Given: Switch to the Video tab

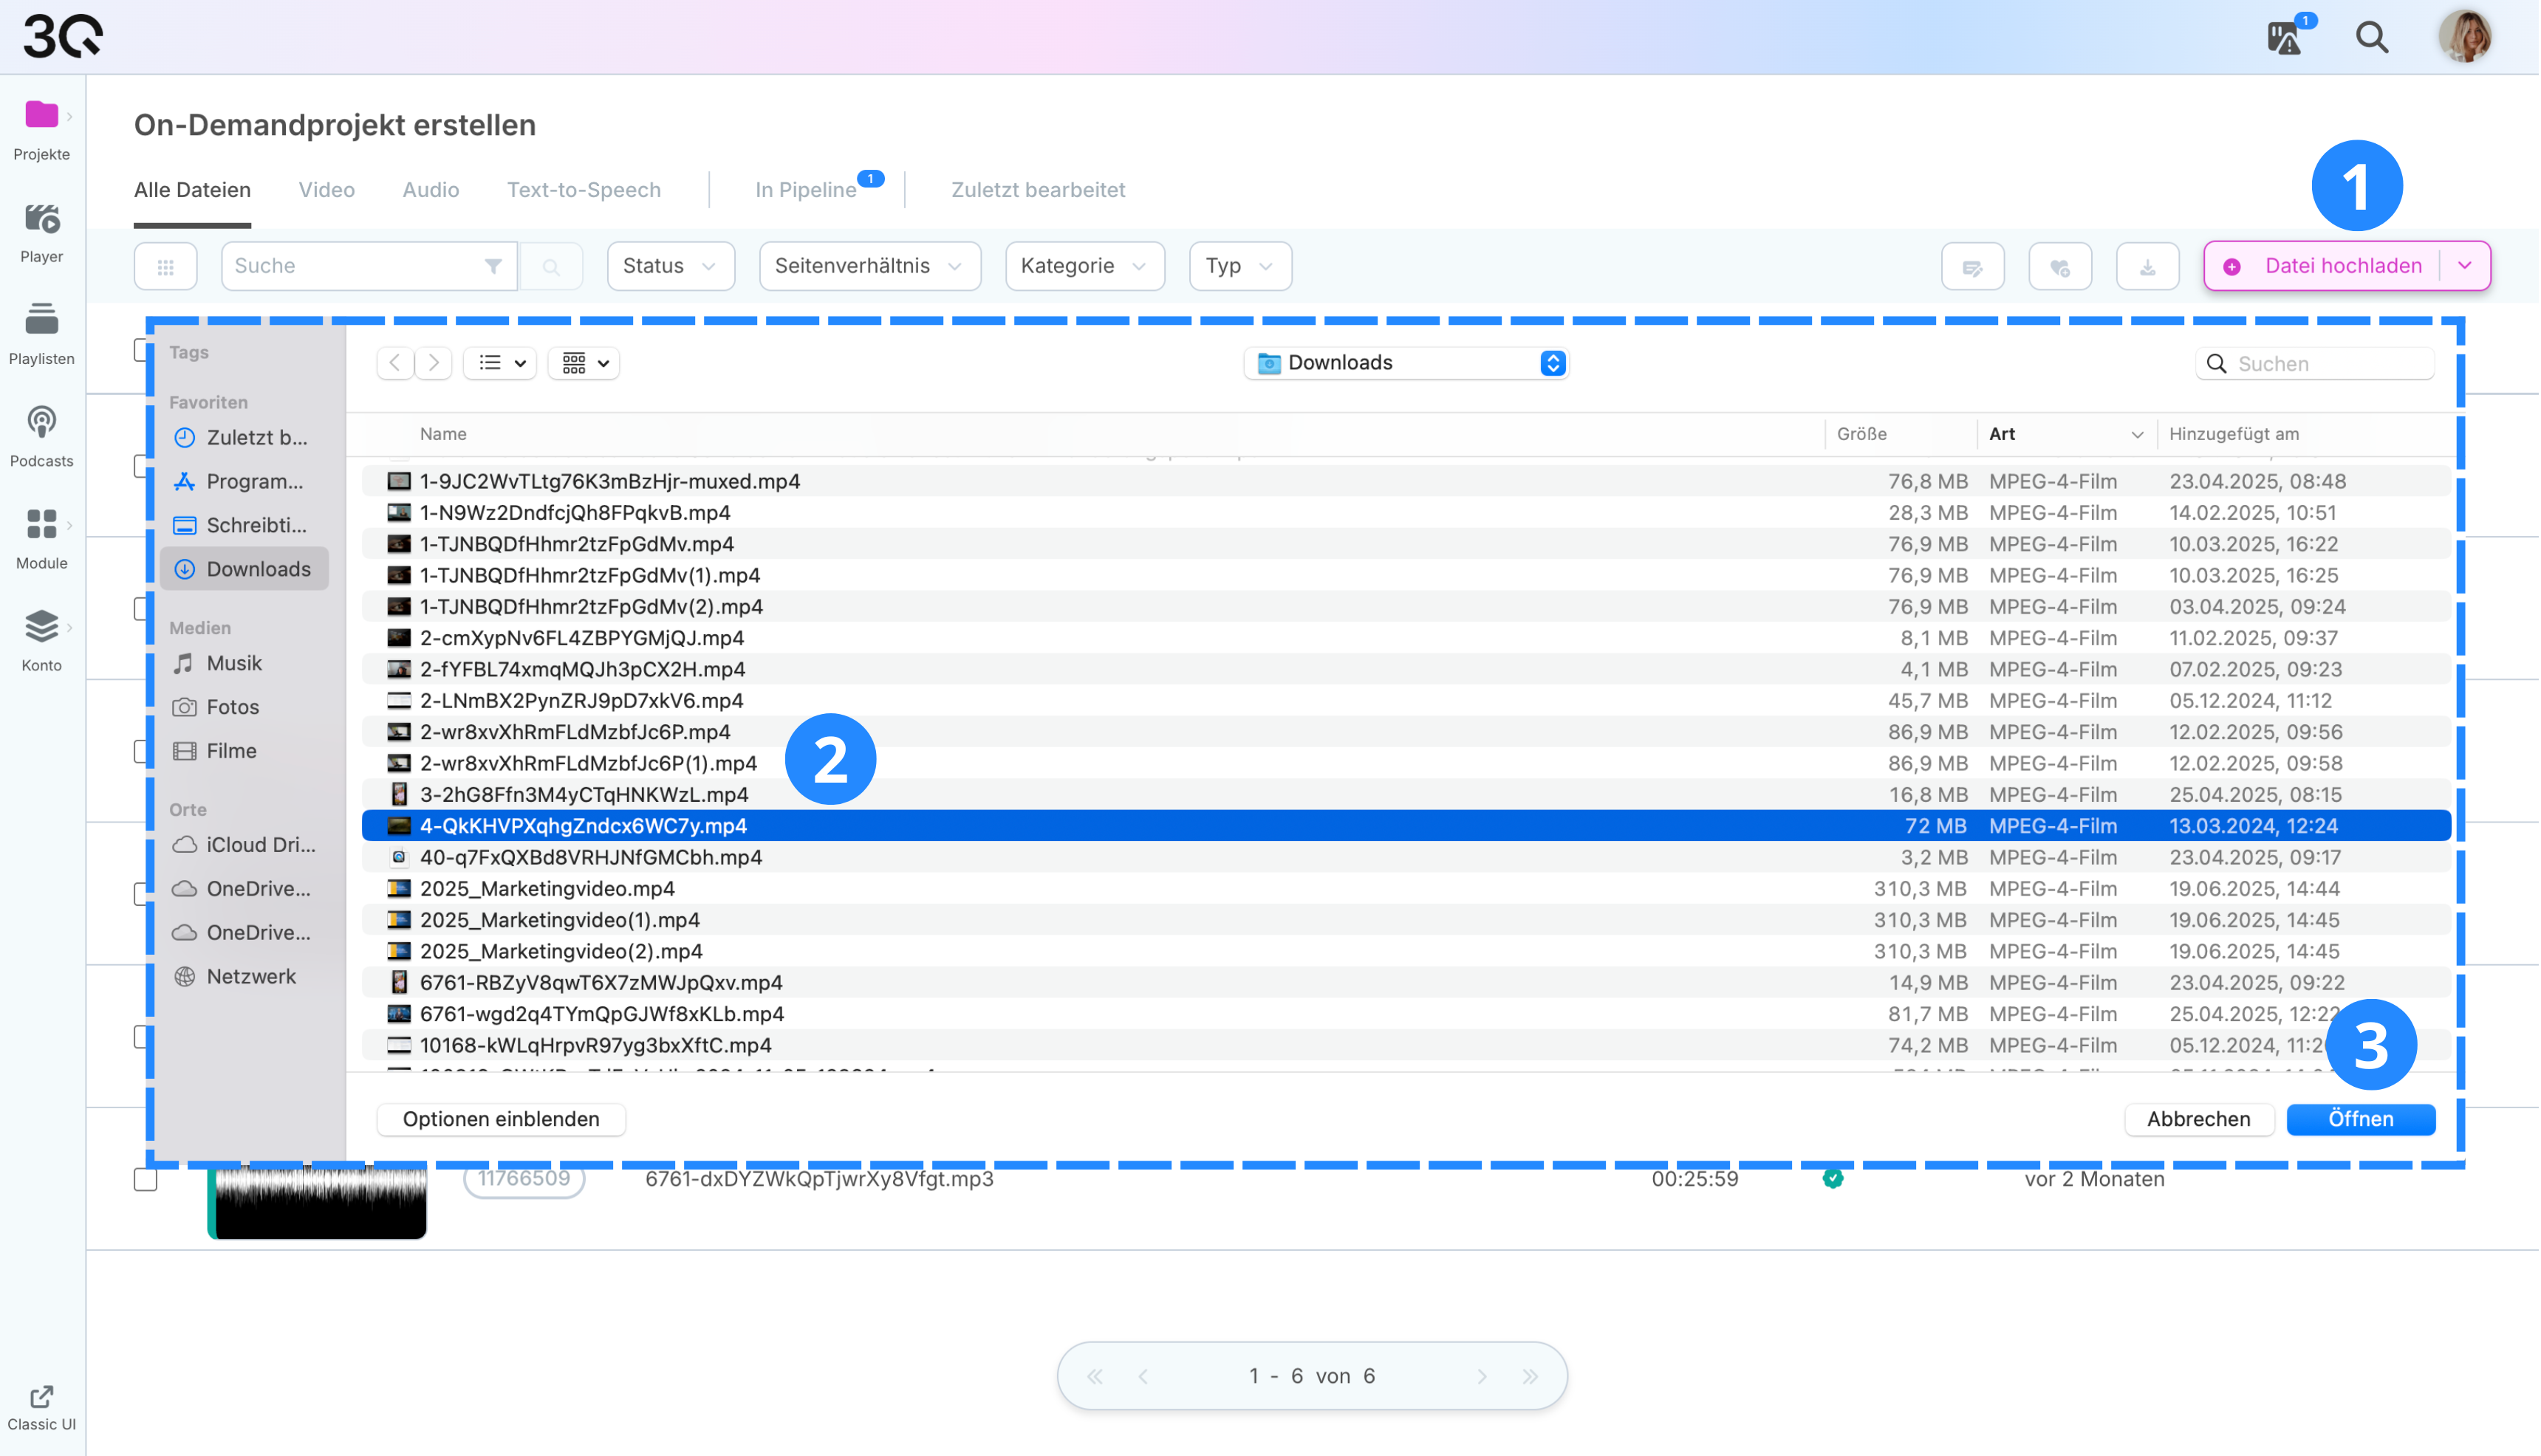Looking at the screenshot, I should click(x=326, y=190).
